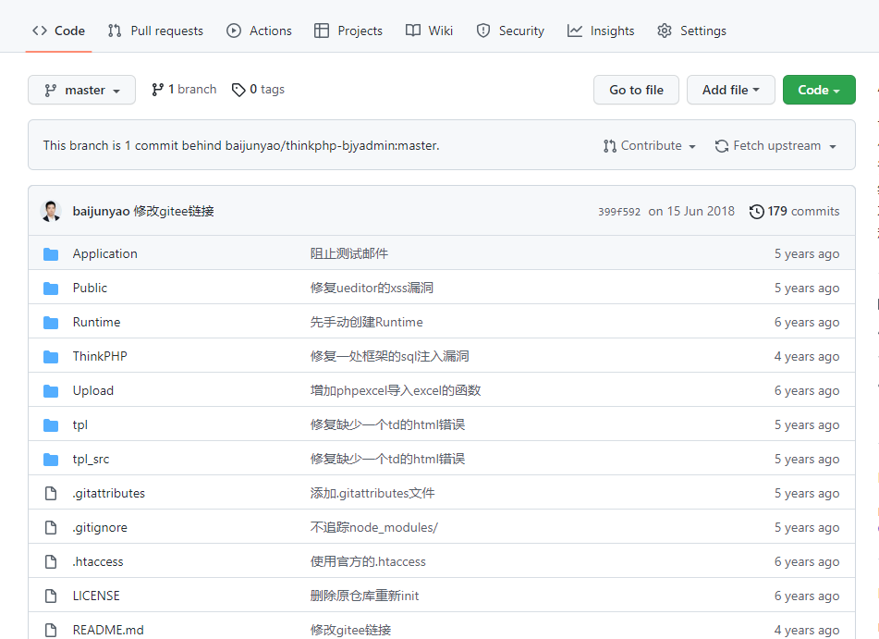Image resolution: width=879 pixels, height=639 pixels.
Task: Open the Application folder name
Action: coord(104,253)
